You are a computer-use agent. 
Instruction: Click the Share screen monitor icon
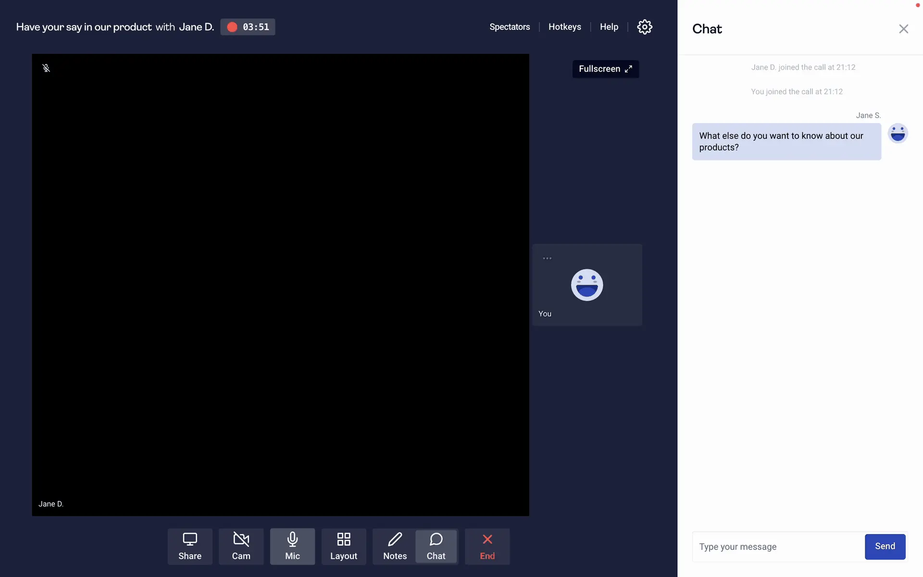(190, 546)
